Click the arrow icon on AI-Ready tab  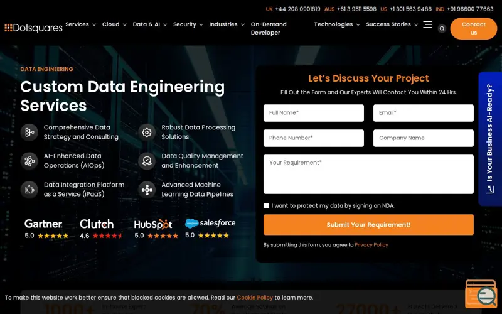tap(490, 190)
